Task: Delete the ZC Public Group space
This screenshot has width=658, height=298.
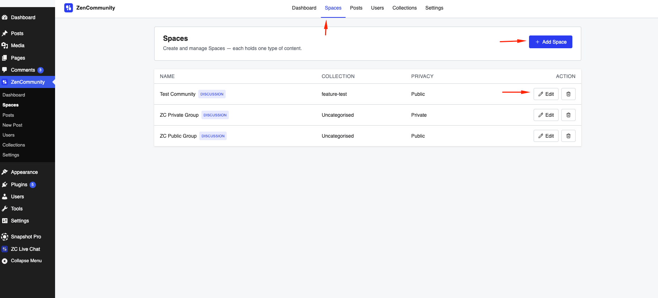Action: [x=568, y=136]
